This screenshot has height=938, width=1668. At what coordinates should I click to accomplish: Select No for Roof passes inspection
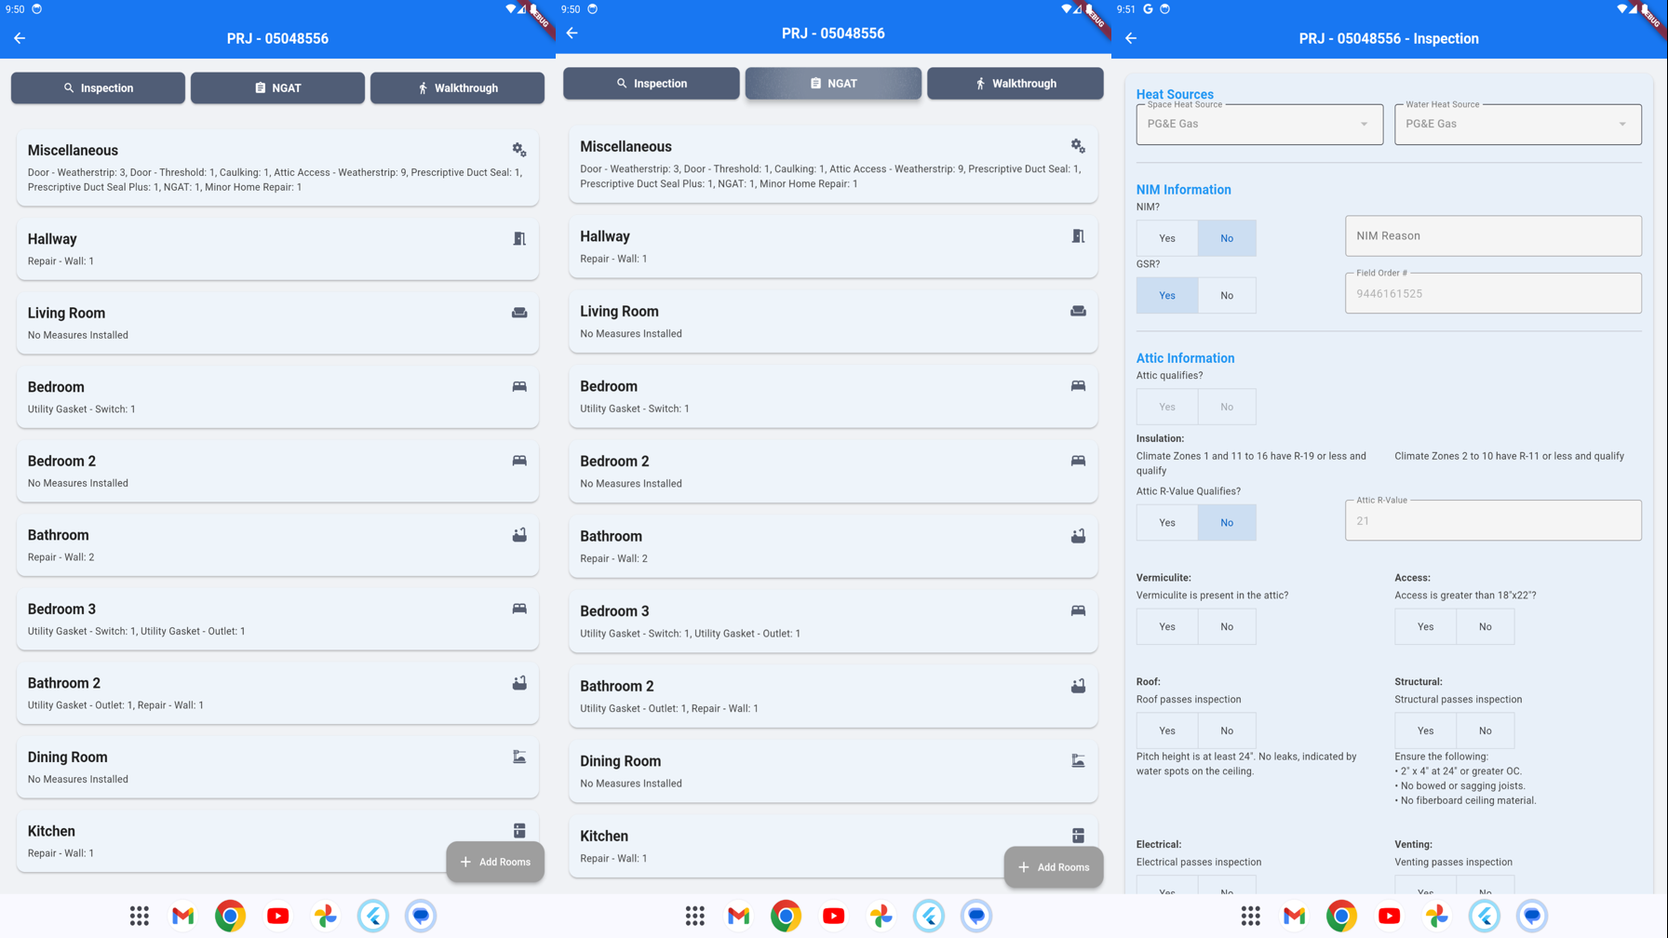pos(1226,730)
